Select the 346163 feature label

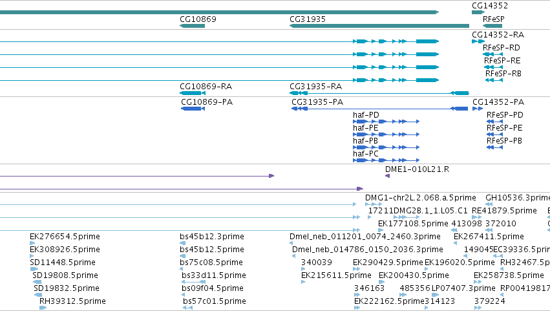[x=369, y=288]
